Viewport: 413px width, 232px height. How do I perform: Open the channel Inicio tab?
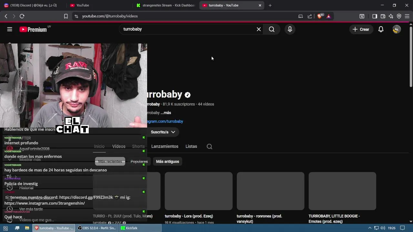tap(99, 147)
